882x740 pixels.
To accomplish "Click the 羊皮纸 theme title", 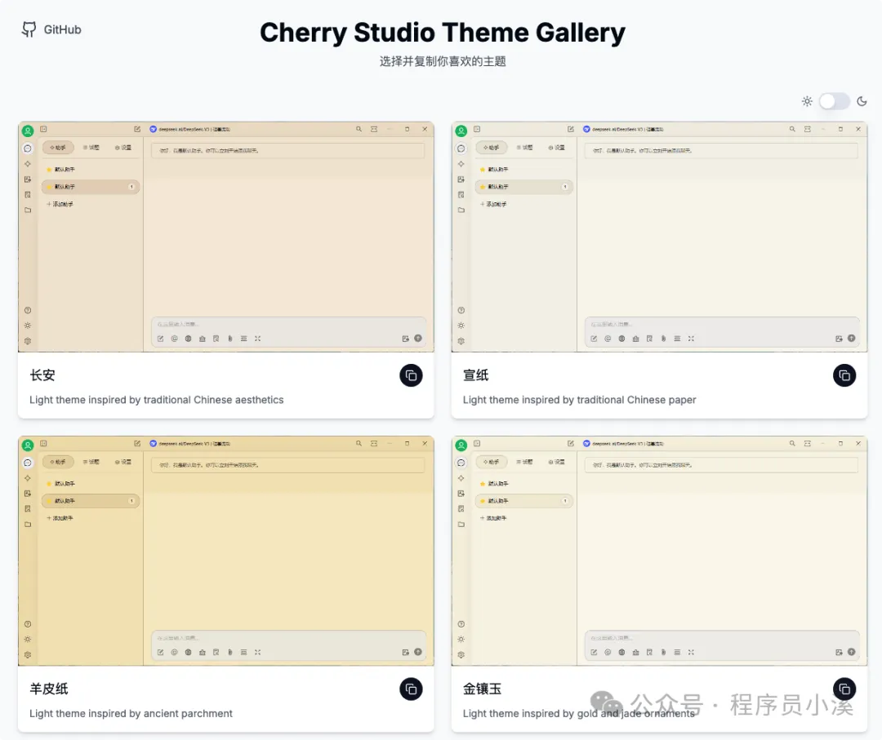I will click(49, 689).
